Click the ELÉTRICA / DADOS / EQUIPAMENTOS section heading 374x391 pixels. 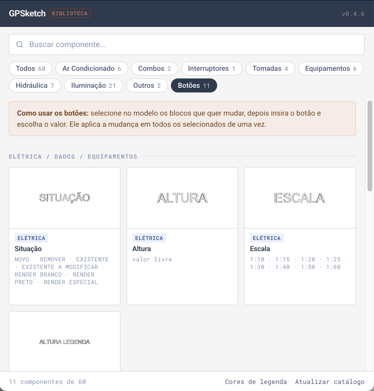click(73, 157)
